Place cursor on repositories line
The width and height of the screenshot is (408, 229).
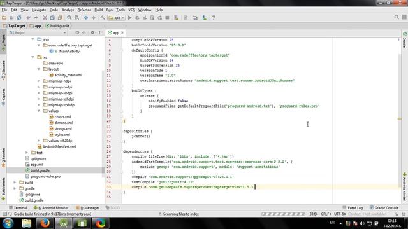point(138,132)
